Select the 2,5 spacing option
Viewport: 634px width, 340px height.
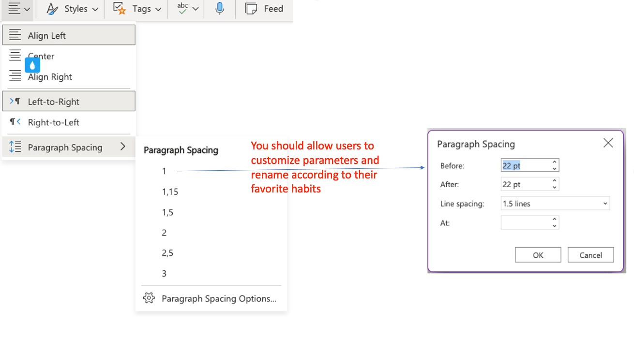click(x=167, y=253)
